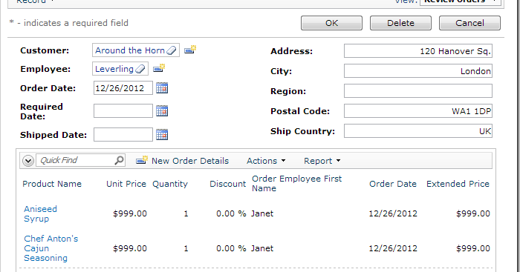Add New Order Details item
Viewport: 520px width, 272px height.
[183, 161]
